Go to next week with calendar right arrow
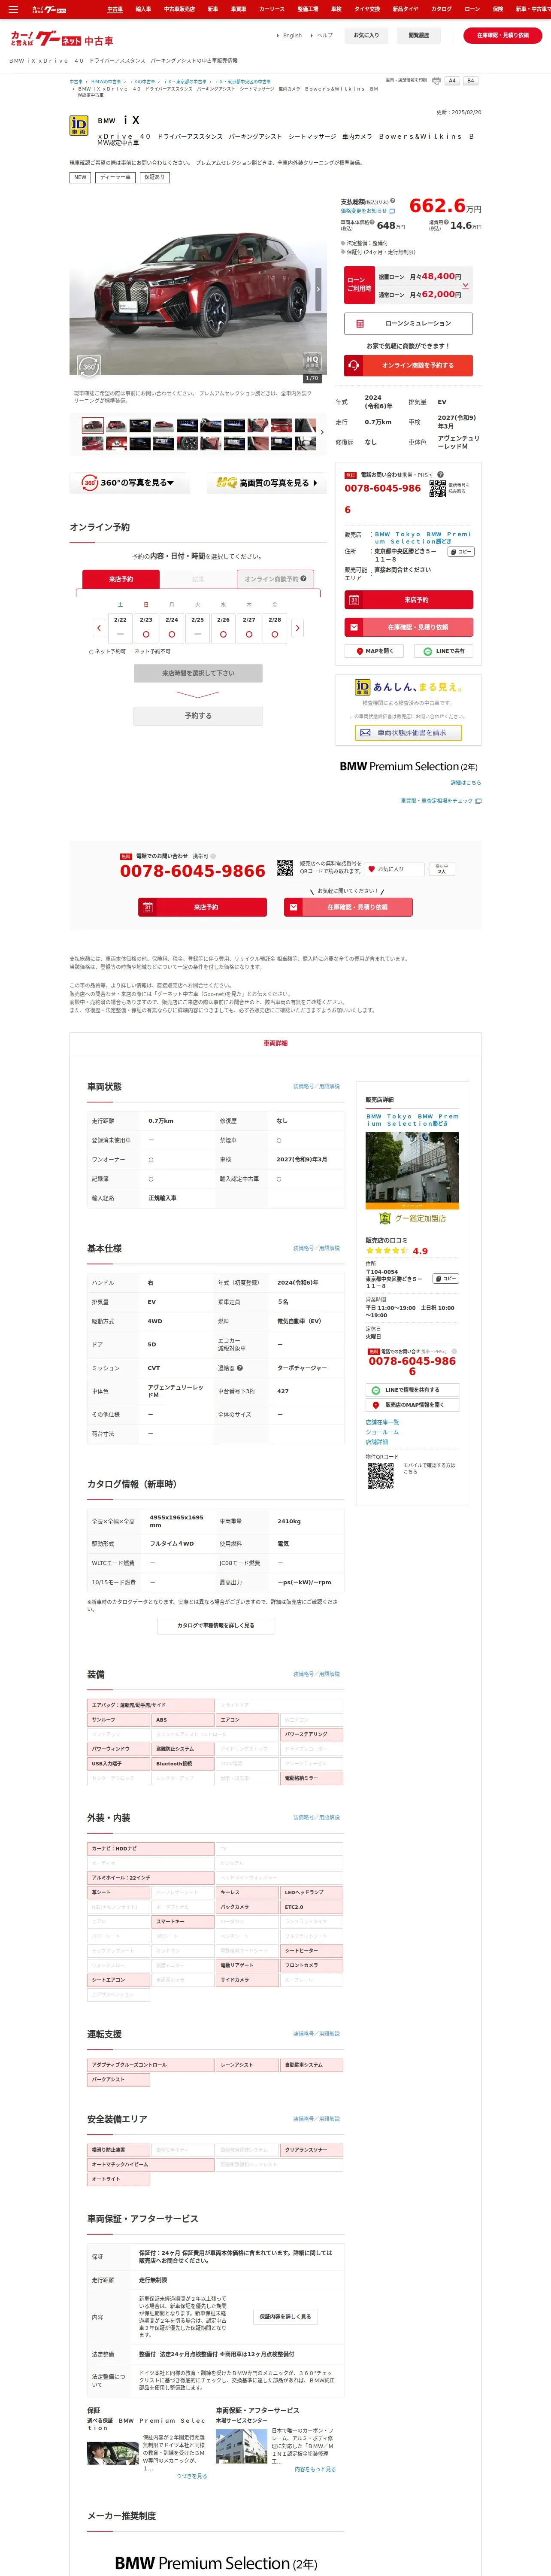This screenshot has width=551, height=2576. (x=297, y=628)
